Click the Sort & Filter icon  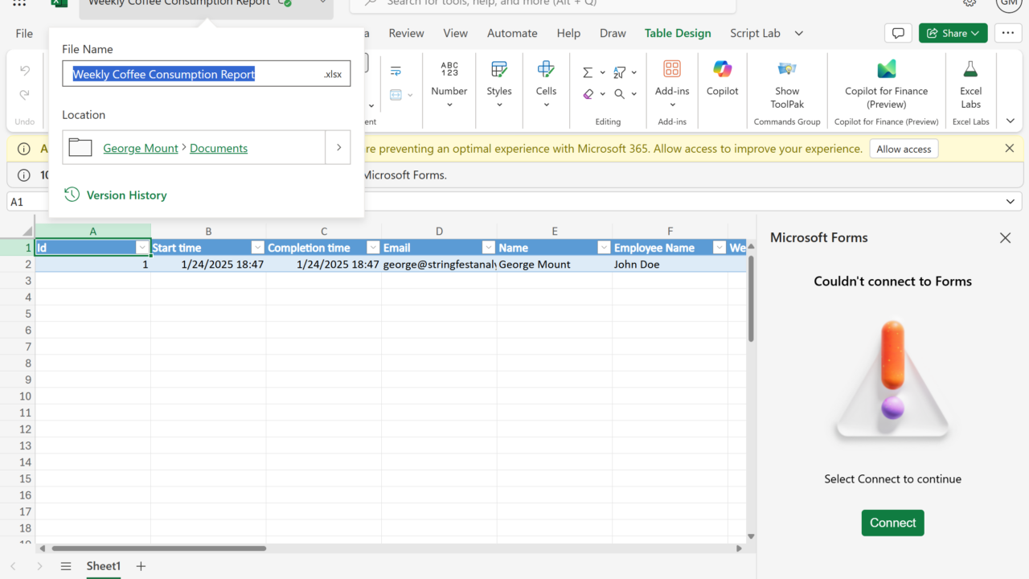(620, 72)
